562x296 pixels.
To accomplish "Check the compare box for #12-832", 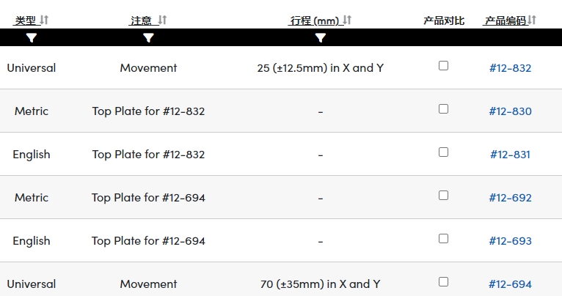I will point(443,66).
